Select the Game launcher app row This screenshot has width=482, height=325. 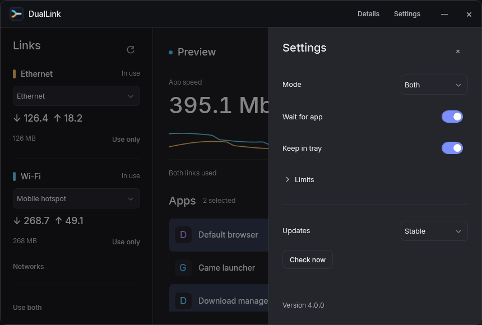[x=219, y=268]
